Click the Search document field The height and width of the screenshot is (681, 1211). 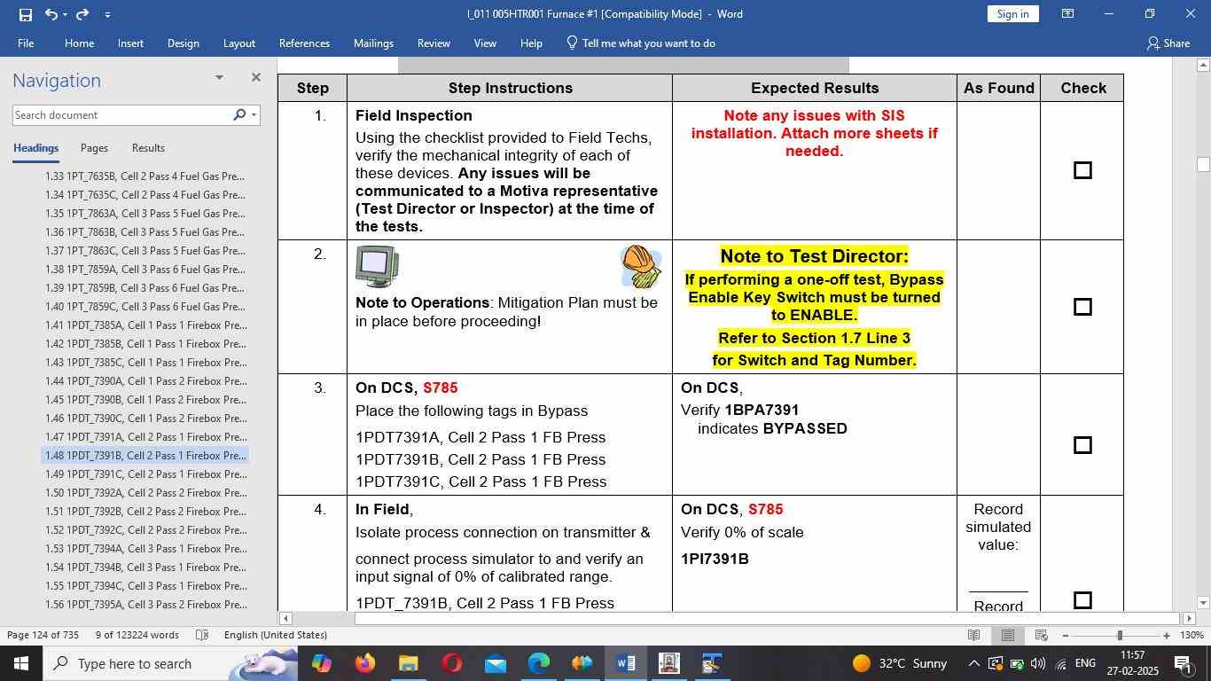[x=120, y=115]
